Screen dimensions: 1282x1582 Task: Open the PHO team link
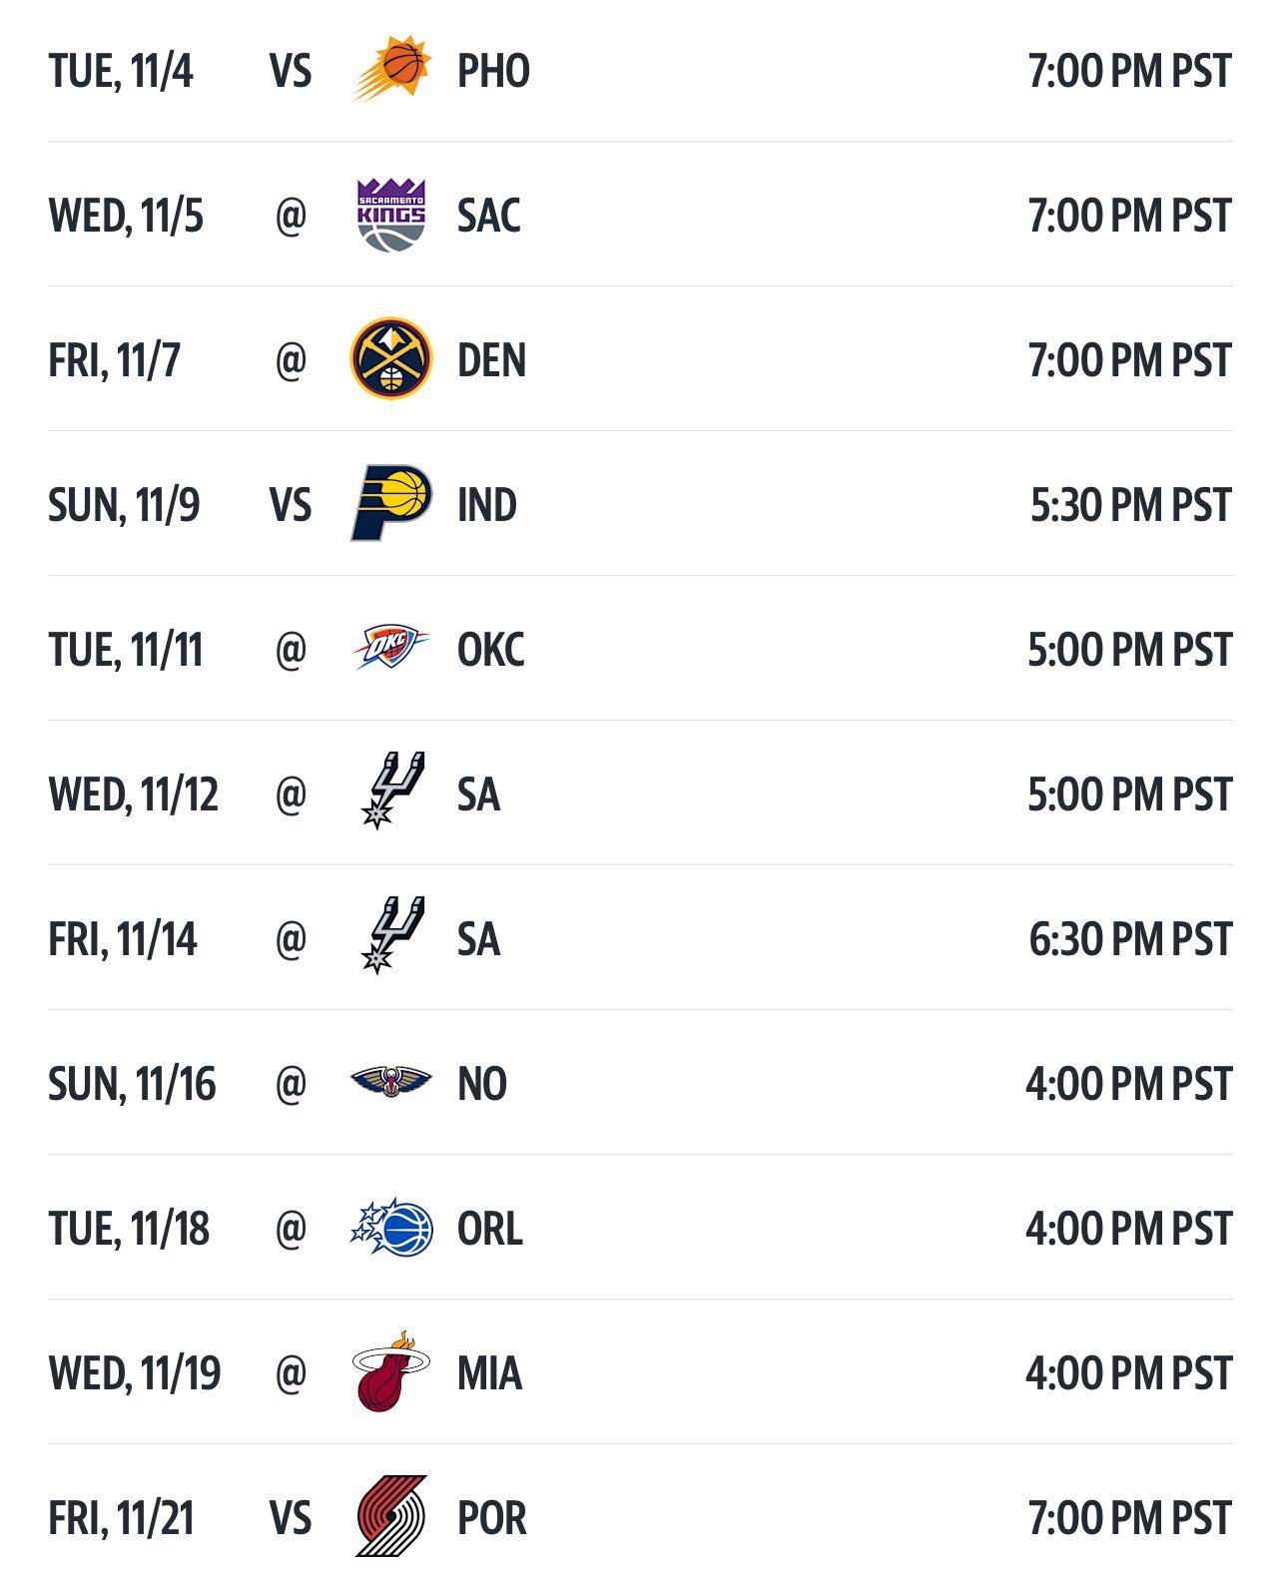(493, 71)
